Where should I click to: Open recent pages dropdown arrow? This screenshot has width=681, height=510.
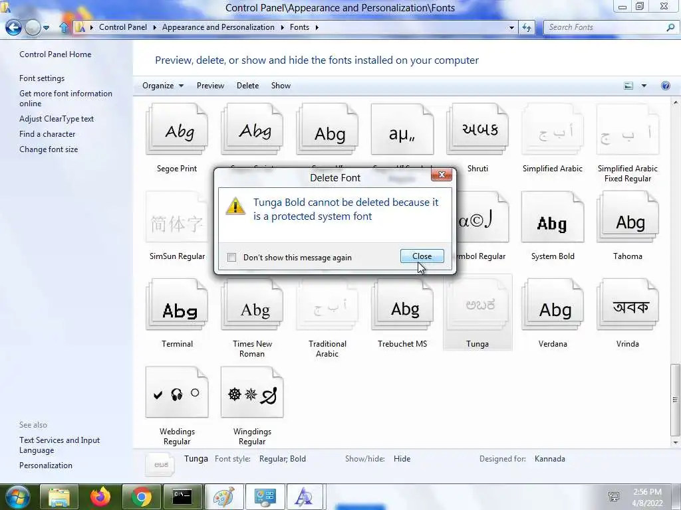click(x=46, y=27)
